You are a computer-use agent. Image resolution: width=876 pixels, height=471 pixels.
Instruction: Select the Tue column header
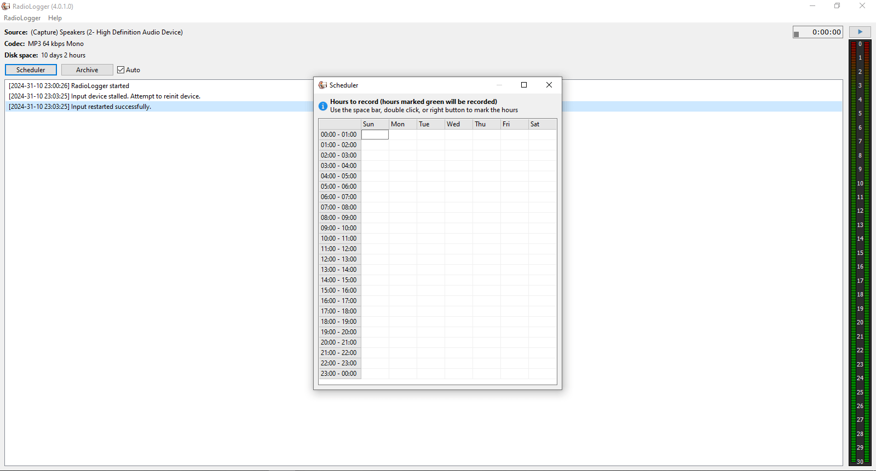tap(431, 124)
